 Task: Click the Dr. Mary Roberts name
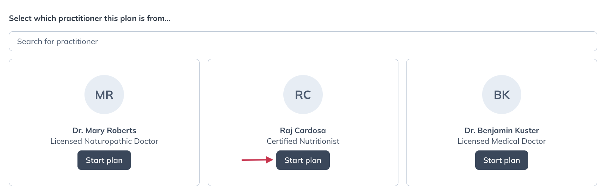point(104,131)
